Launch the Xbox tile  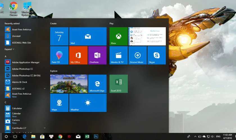coord(119,36)
